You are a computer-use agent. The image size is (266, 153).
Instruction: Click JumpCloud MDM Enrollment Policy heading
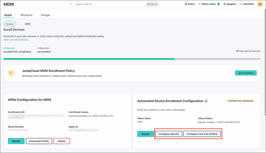[48, 71]
